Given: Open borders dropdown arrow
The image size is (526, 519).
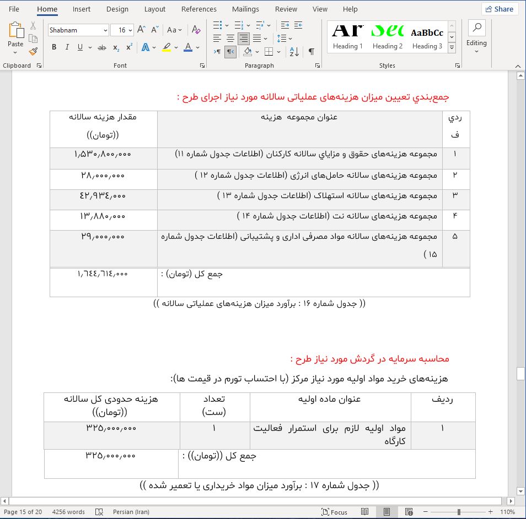Looking at the screenshot, I should [x=279, y=52].
